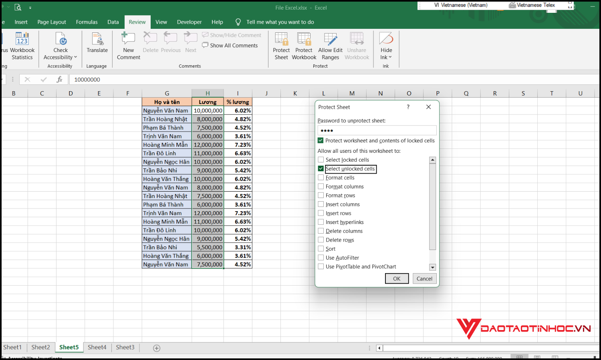Image resolution: width=601 pixels, height=360 pixels.
Task: Expand the Check Accessibility dropdown arrow
Action: point(75,57)
